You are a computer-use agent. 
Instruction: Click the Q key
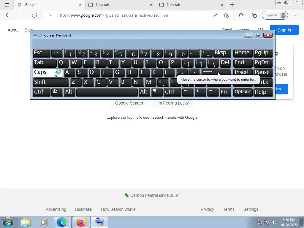(x=63, y=63)
